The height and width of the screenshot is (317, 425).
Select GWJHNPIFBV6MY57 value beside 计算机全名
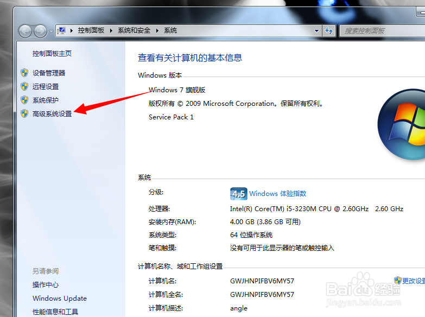pos(262,295)
